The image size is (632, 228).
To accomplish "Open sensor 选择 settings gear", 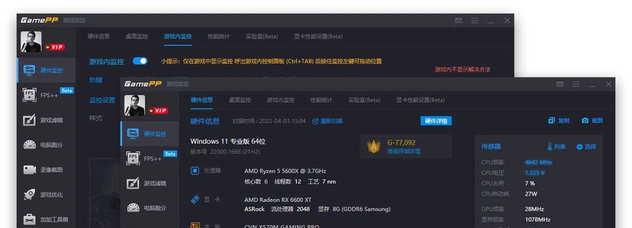I will (586, 147).
